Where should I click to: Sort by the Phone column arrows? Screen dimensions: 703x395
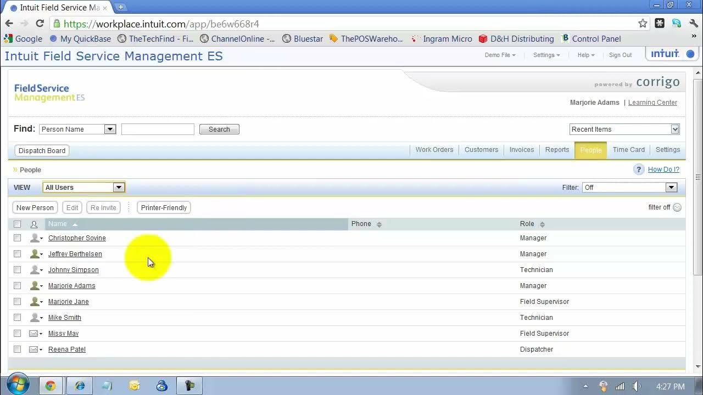pyautogui.click(x=379, y=224)
